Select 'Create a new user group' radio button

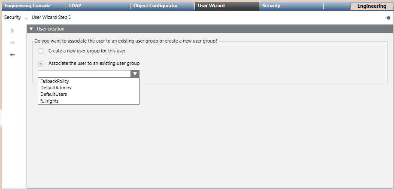point(41,51)
